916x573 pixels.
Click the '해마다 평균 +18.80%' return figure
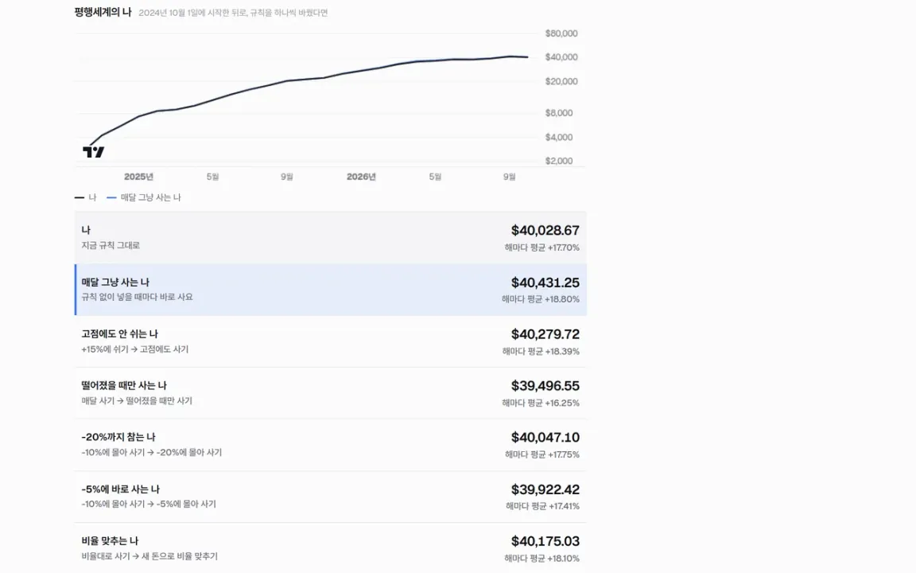541,299
